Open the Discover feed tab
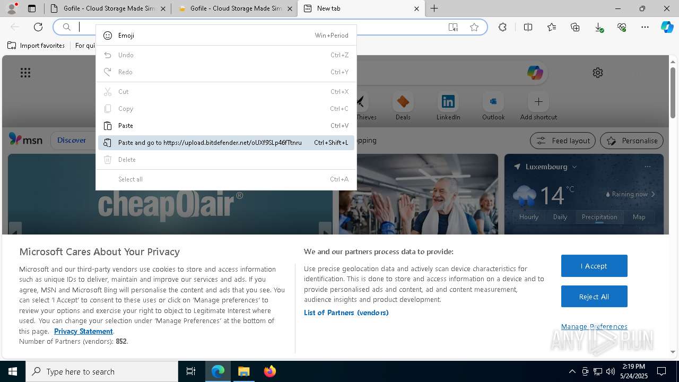The image size is (679, 382). coord(72,141)
